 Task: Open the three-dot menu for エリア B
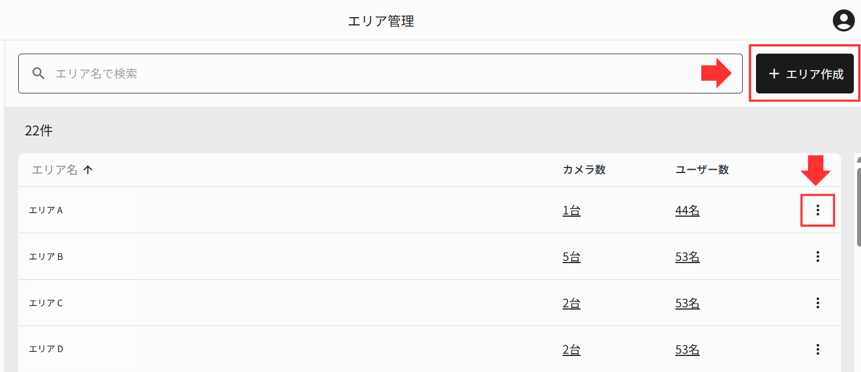(817, 256)
